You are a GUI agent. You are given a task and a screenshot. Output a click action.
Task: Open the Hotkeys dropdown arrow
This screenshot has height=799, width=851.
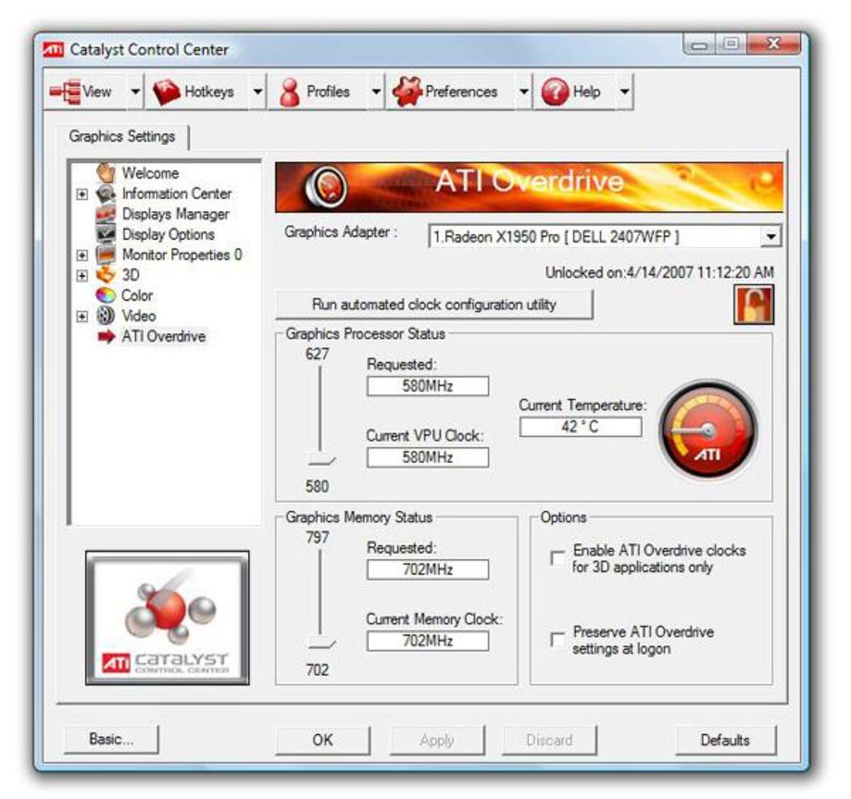pyautogui.click(x=258, y=92)
